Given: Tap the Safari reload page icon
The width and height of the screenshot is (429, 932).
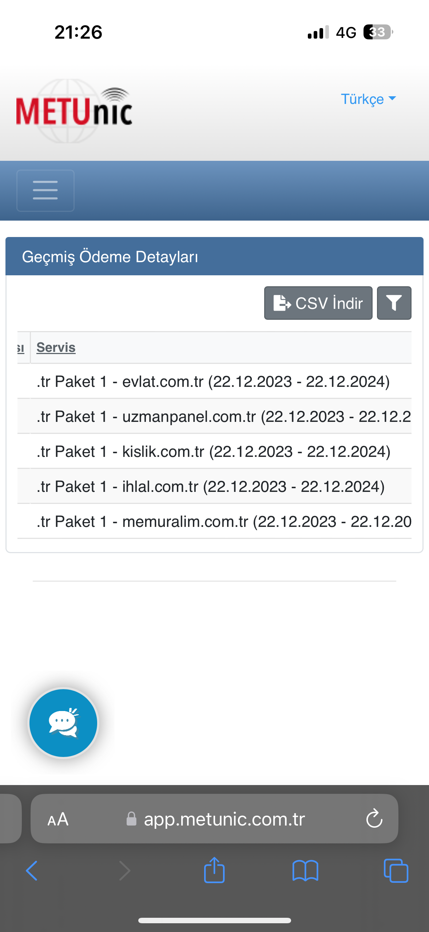Looking at the screenshot, I should pos(374,819).
